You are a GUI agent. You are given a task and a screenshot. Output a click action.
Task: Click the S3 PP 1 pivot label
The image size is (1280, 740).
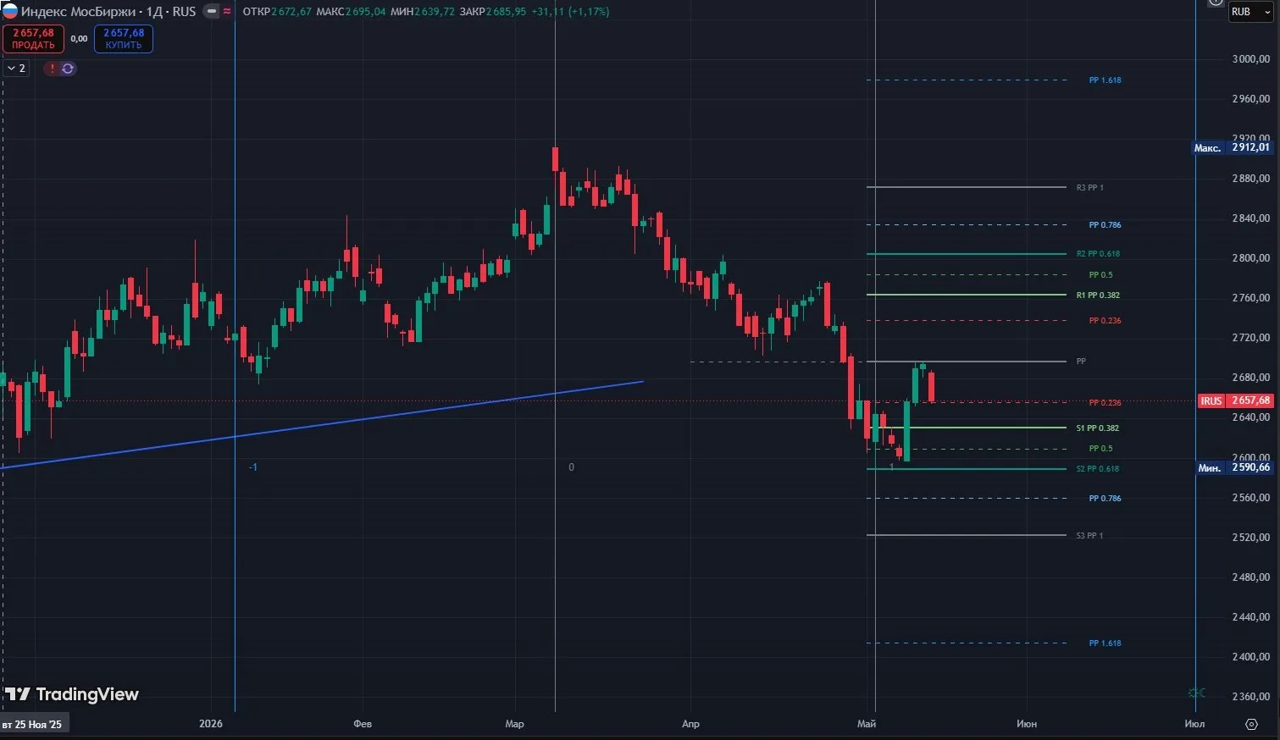point(1089,535)
